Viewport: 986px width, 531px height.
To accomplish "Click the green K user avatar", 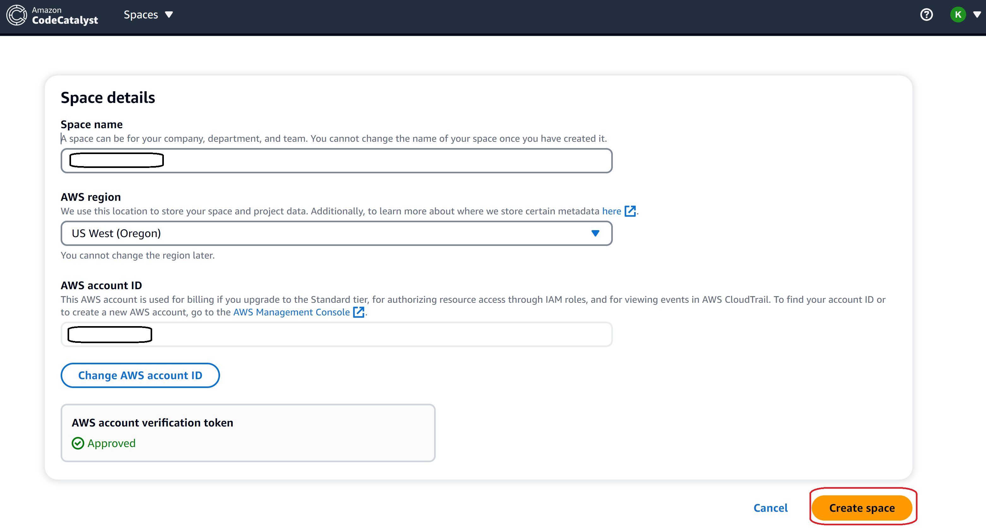I will [x=958, y=15].
